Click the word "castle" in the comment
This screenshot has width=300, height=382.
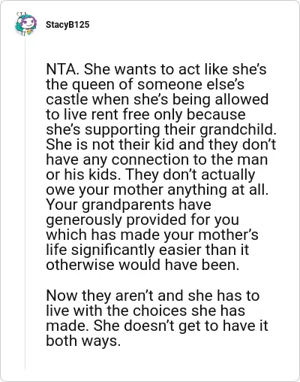(67, 99)
